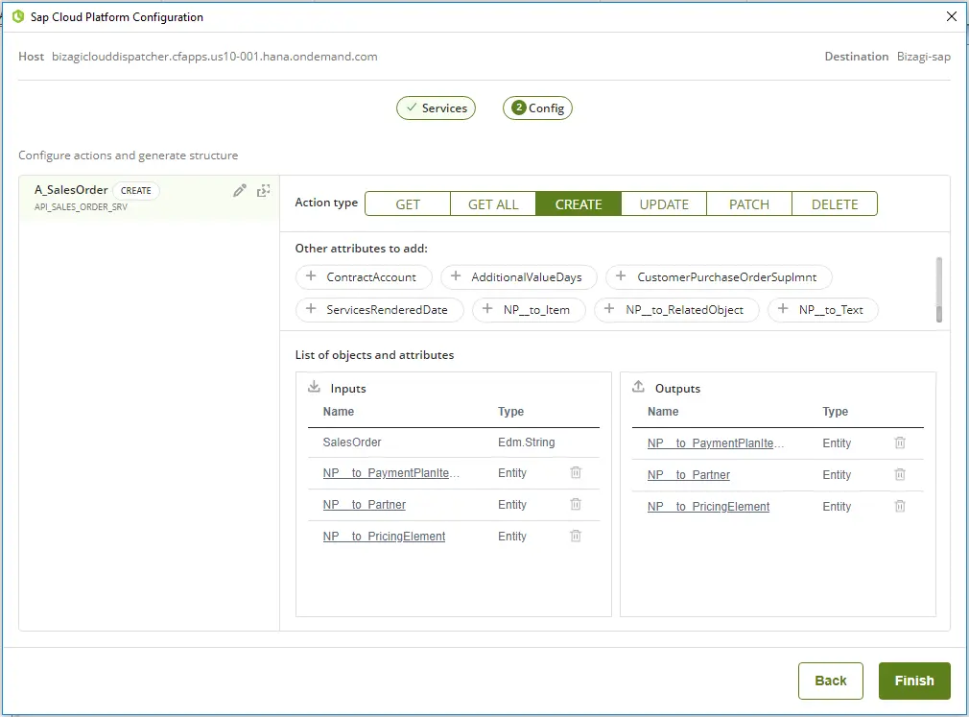Click the Back button

831,681
